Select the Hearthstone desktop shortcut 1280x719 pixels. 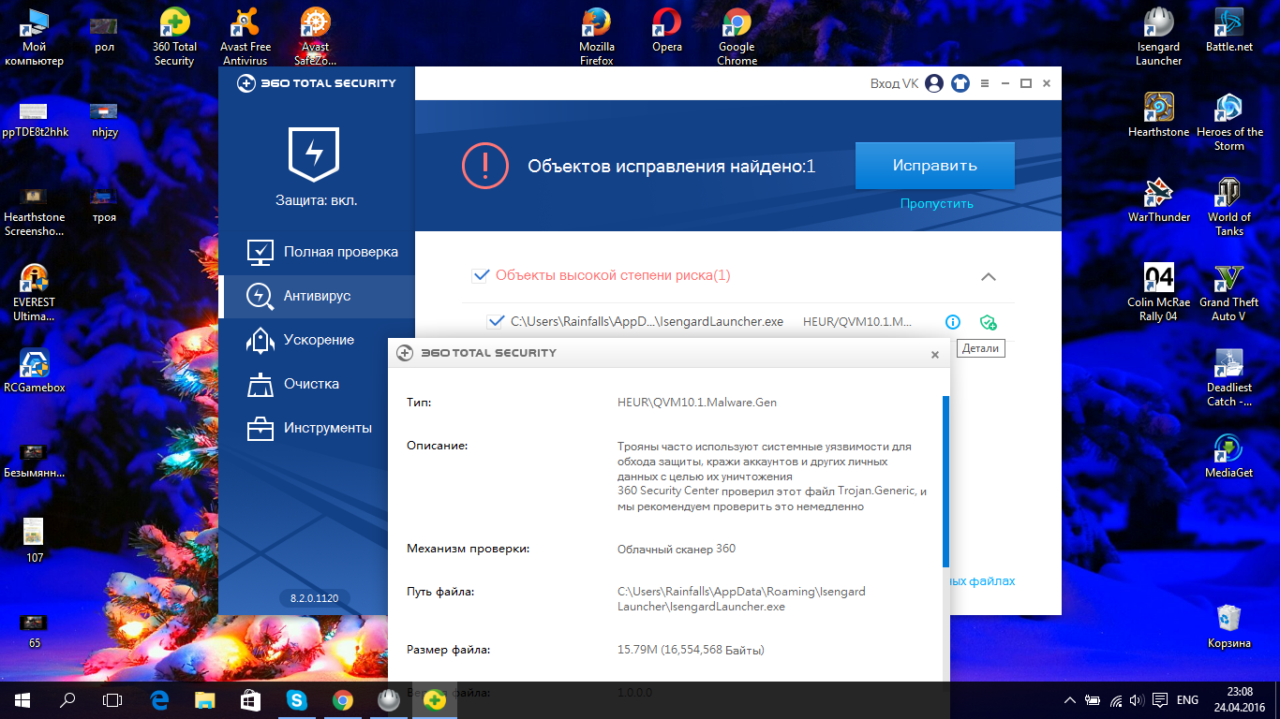pos(1159,115)
